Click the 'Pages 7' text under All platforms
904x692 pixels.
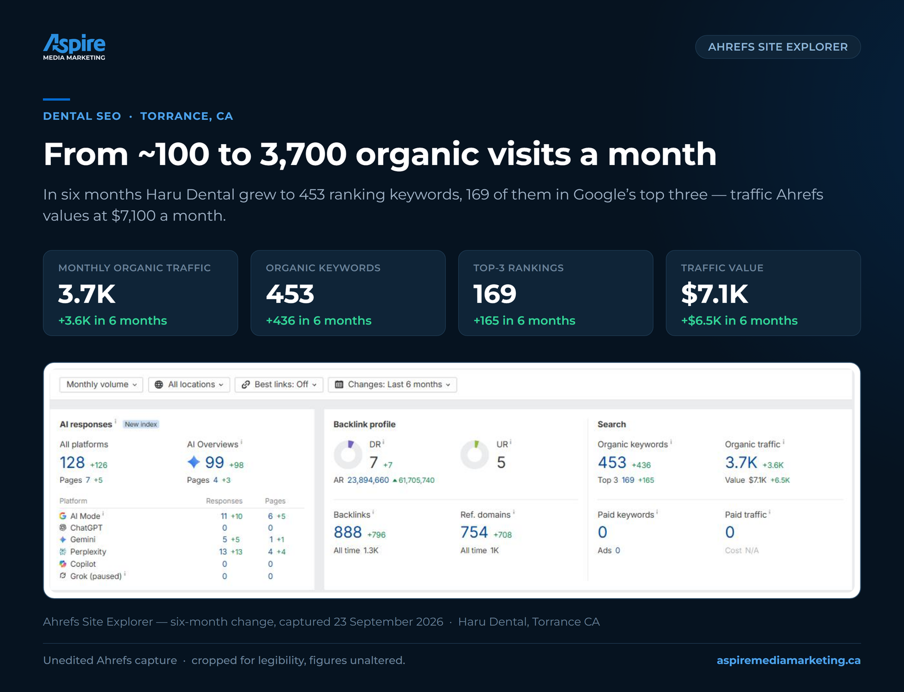(75, 480)
